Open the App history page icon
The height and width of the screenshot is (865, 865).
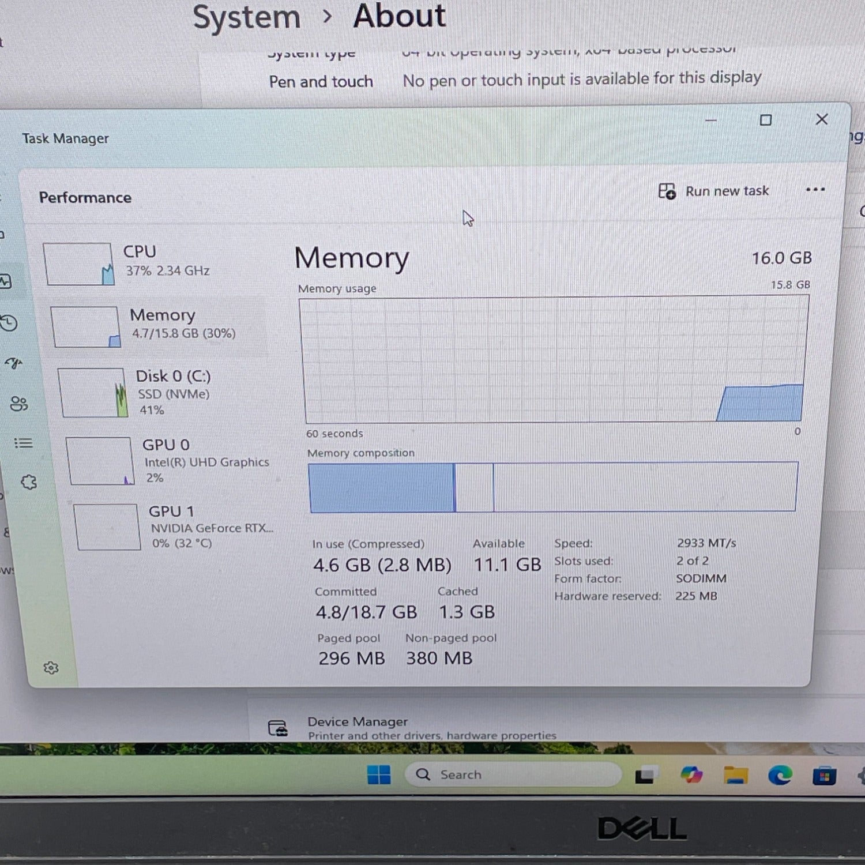9,323
